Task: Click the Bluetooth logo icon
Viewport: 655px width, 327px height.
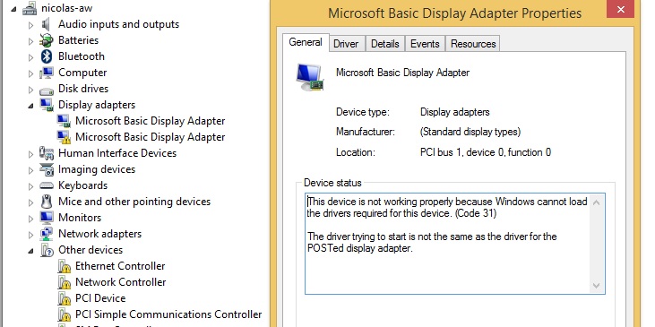Action: click(47, 56)
